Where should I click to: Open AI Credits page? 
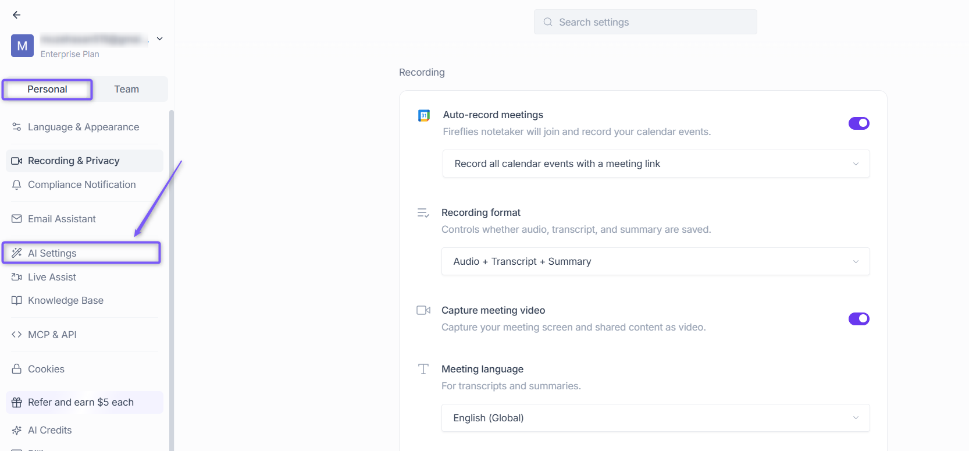coord(84,430)
